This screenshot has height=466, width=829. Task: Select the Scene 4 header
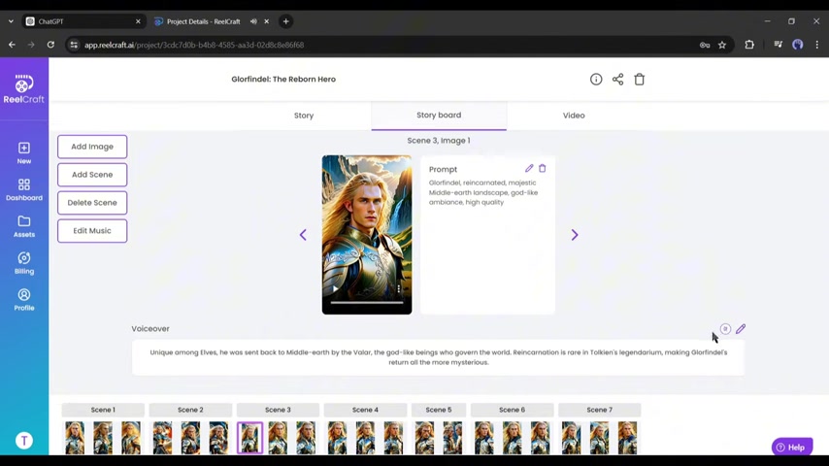click(365, 410)
